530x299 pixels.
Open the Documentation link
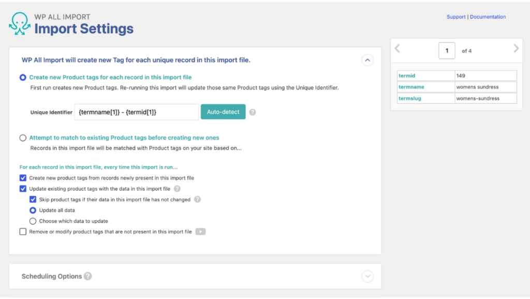[488, 17]
